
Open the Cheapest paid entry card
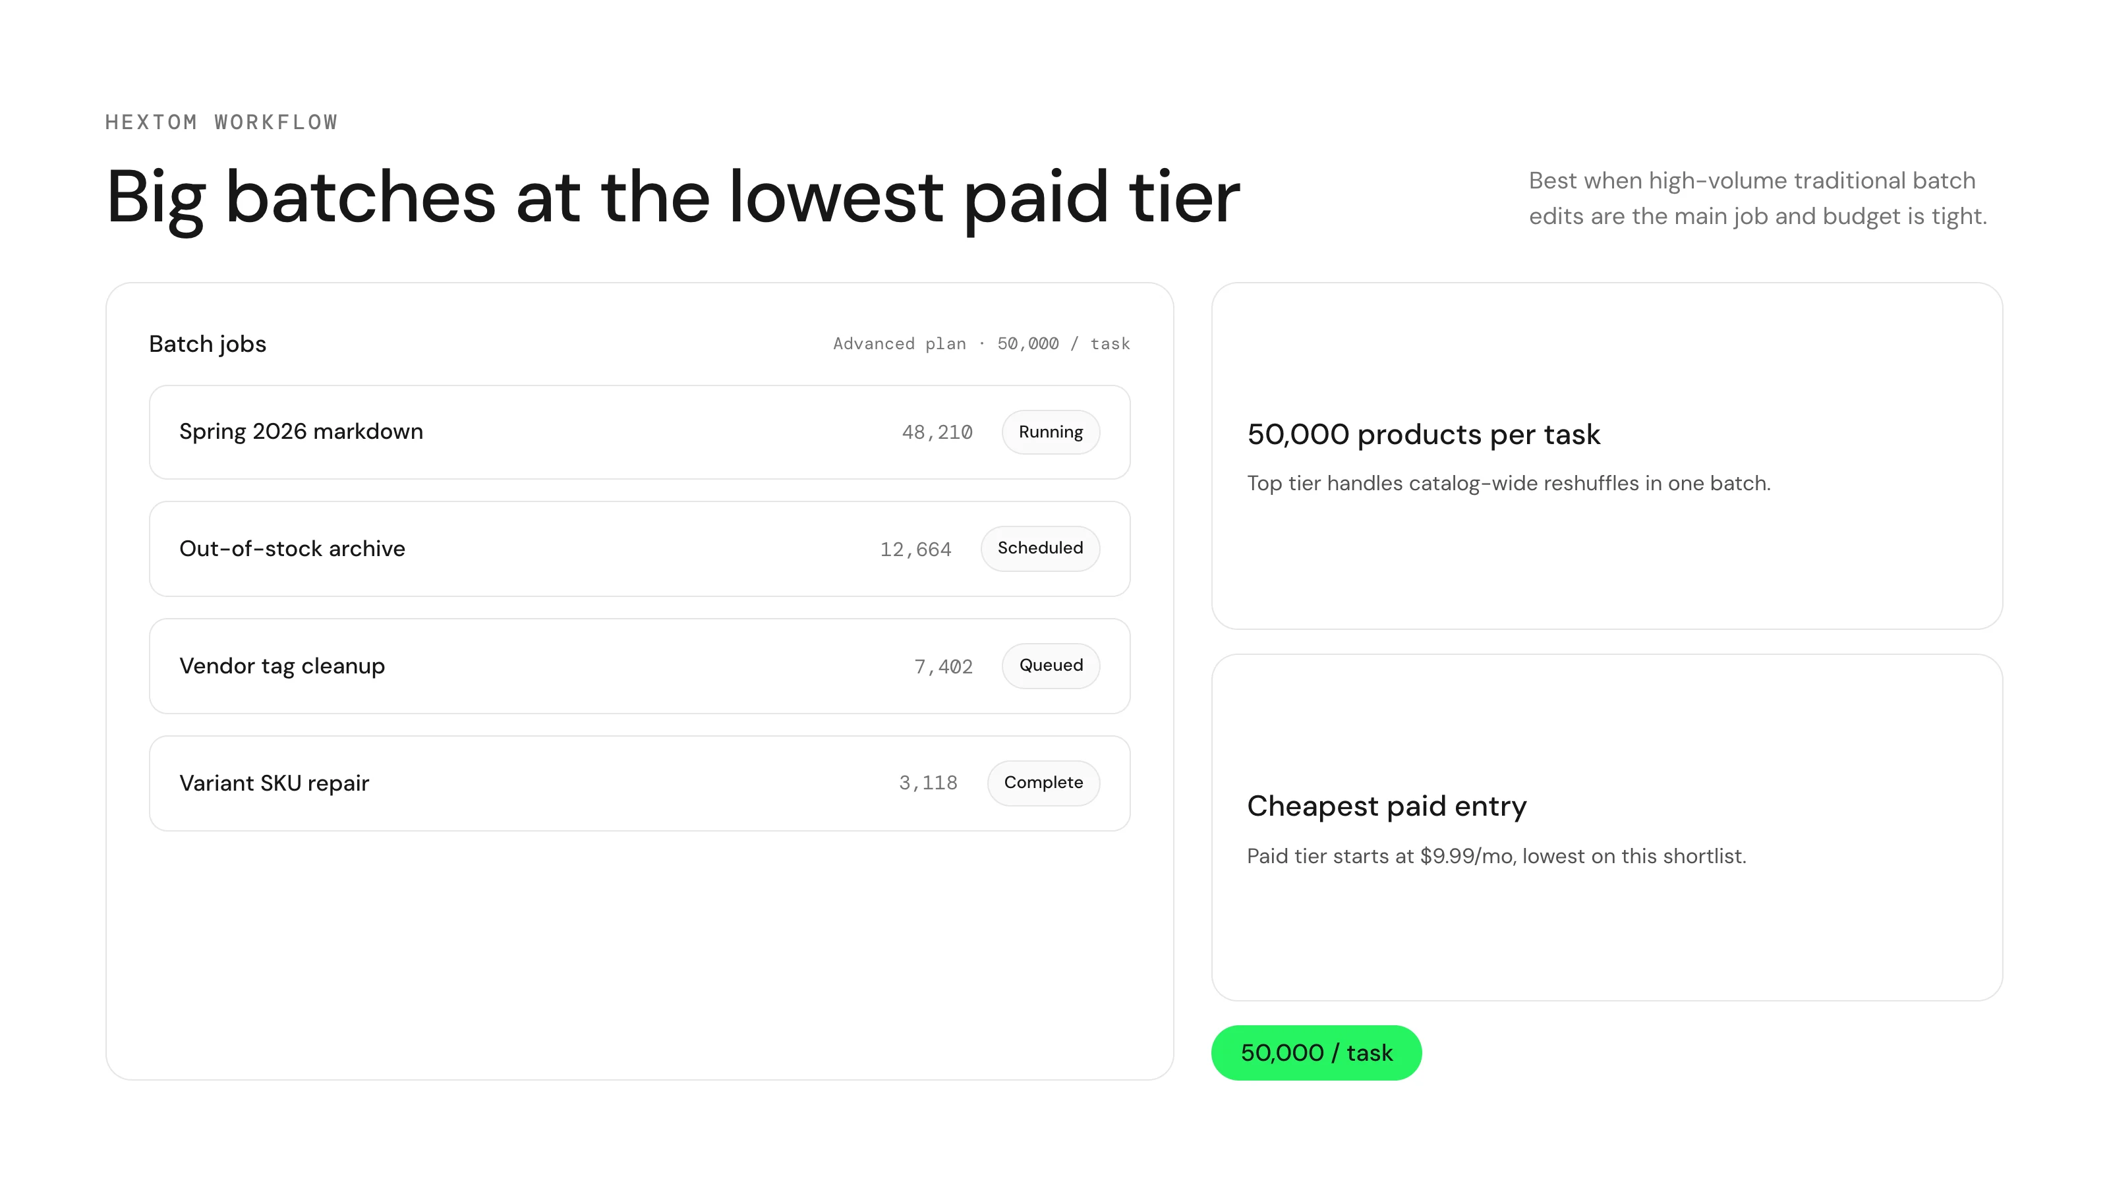coord(1606,828)
